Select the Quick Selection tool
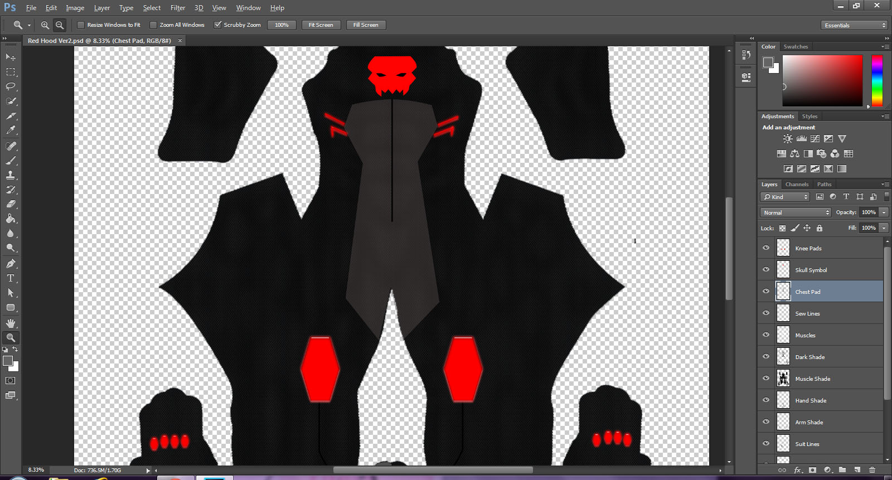Viewport: 892px width, 480px height. (11, 101)
